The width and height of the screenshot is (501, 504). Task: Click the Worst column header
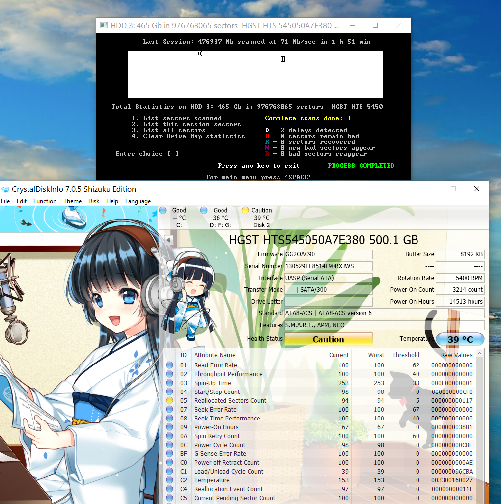pos(369,355)
